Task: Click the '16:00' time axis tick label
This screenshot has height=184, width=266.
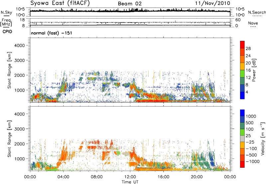Action: pyautogui.click(x=163, y=177)
